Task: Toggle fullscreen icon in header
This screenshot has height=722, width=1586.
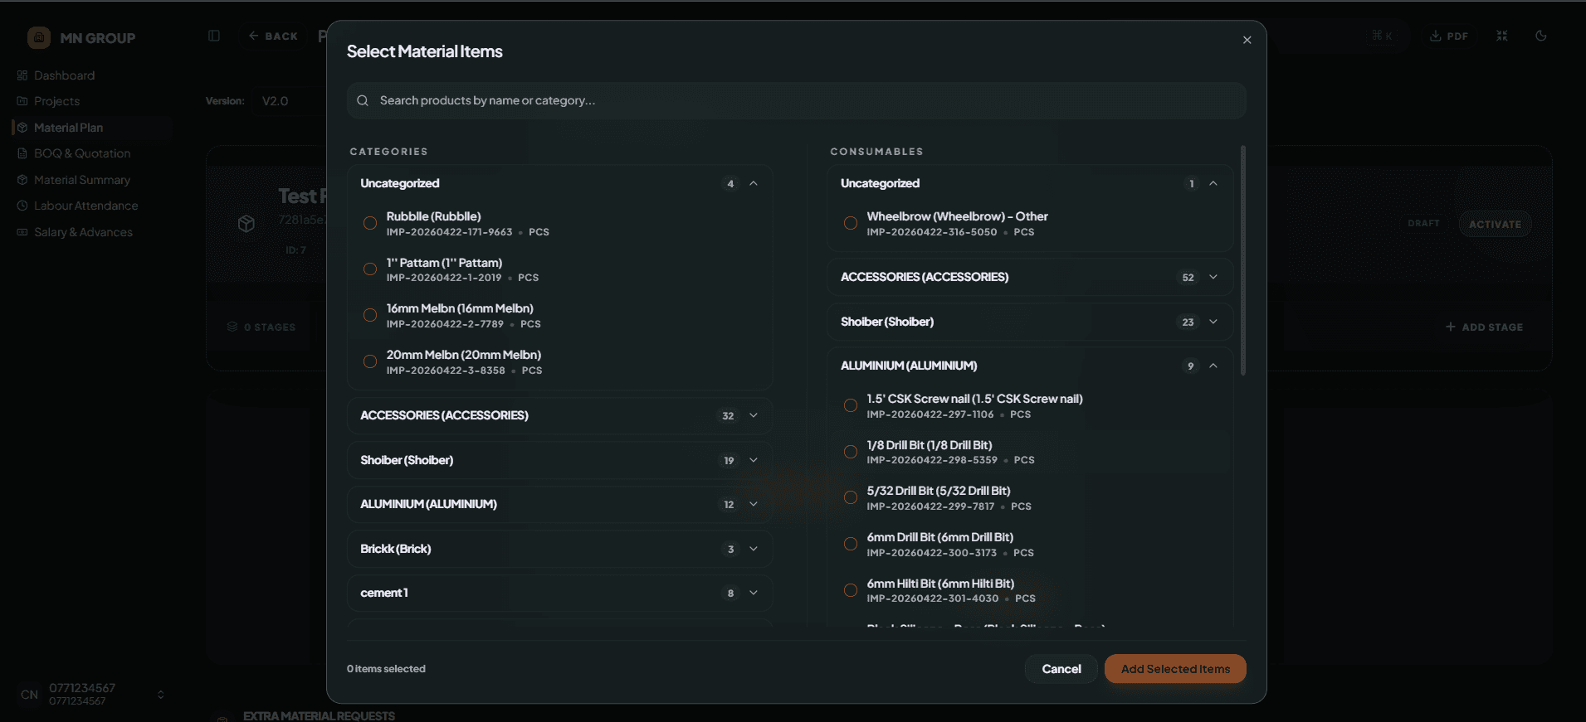Action: pyautogui.click(x=1502, y=36)
